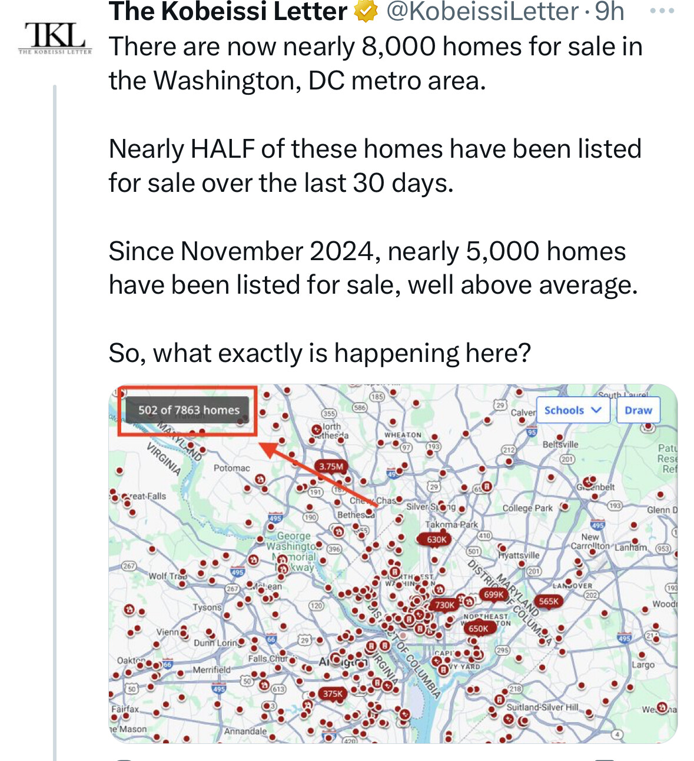Open the embedded map image

393,564
